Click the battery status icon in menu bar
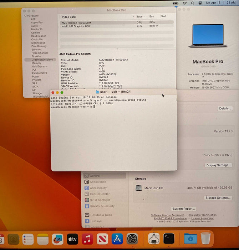239x250 pixels. point(175,3)
